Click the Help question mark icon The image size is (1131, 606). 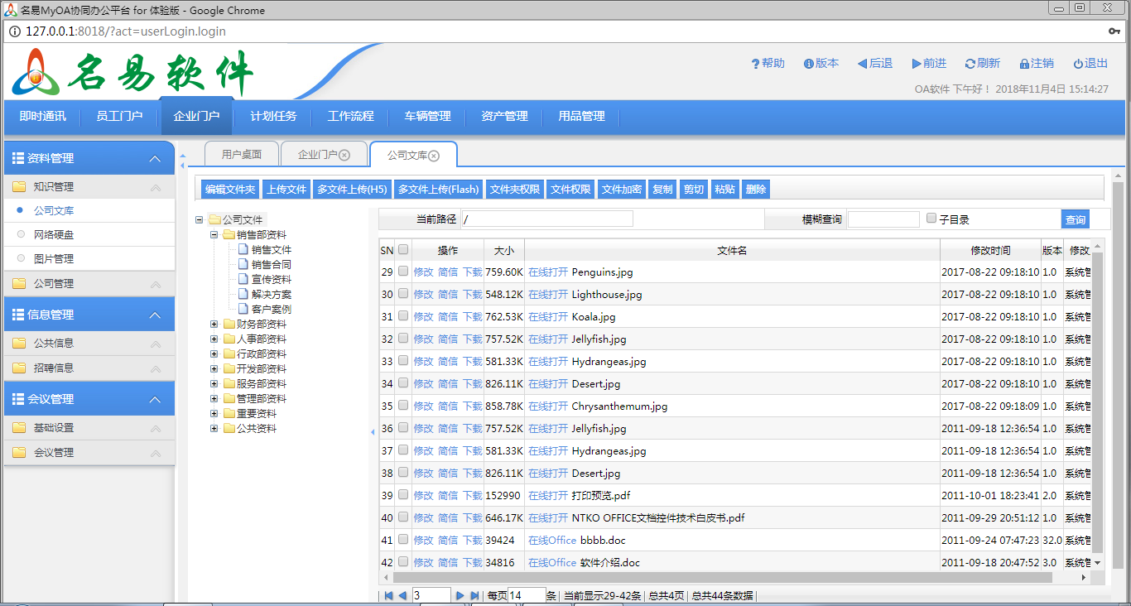755,64
